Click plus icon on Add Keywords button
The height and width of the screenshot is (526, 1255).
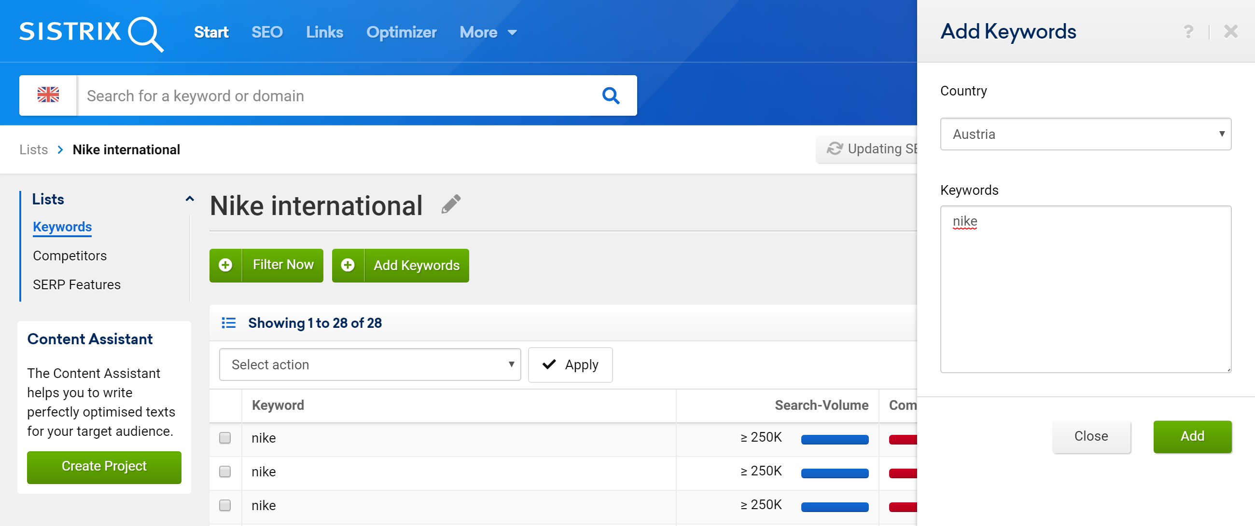[x=348, y=265]
